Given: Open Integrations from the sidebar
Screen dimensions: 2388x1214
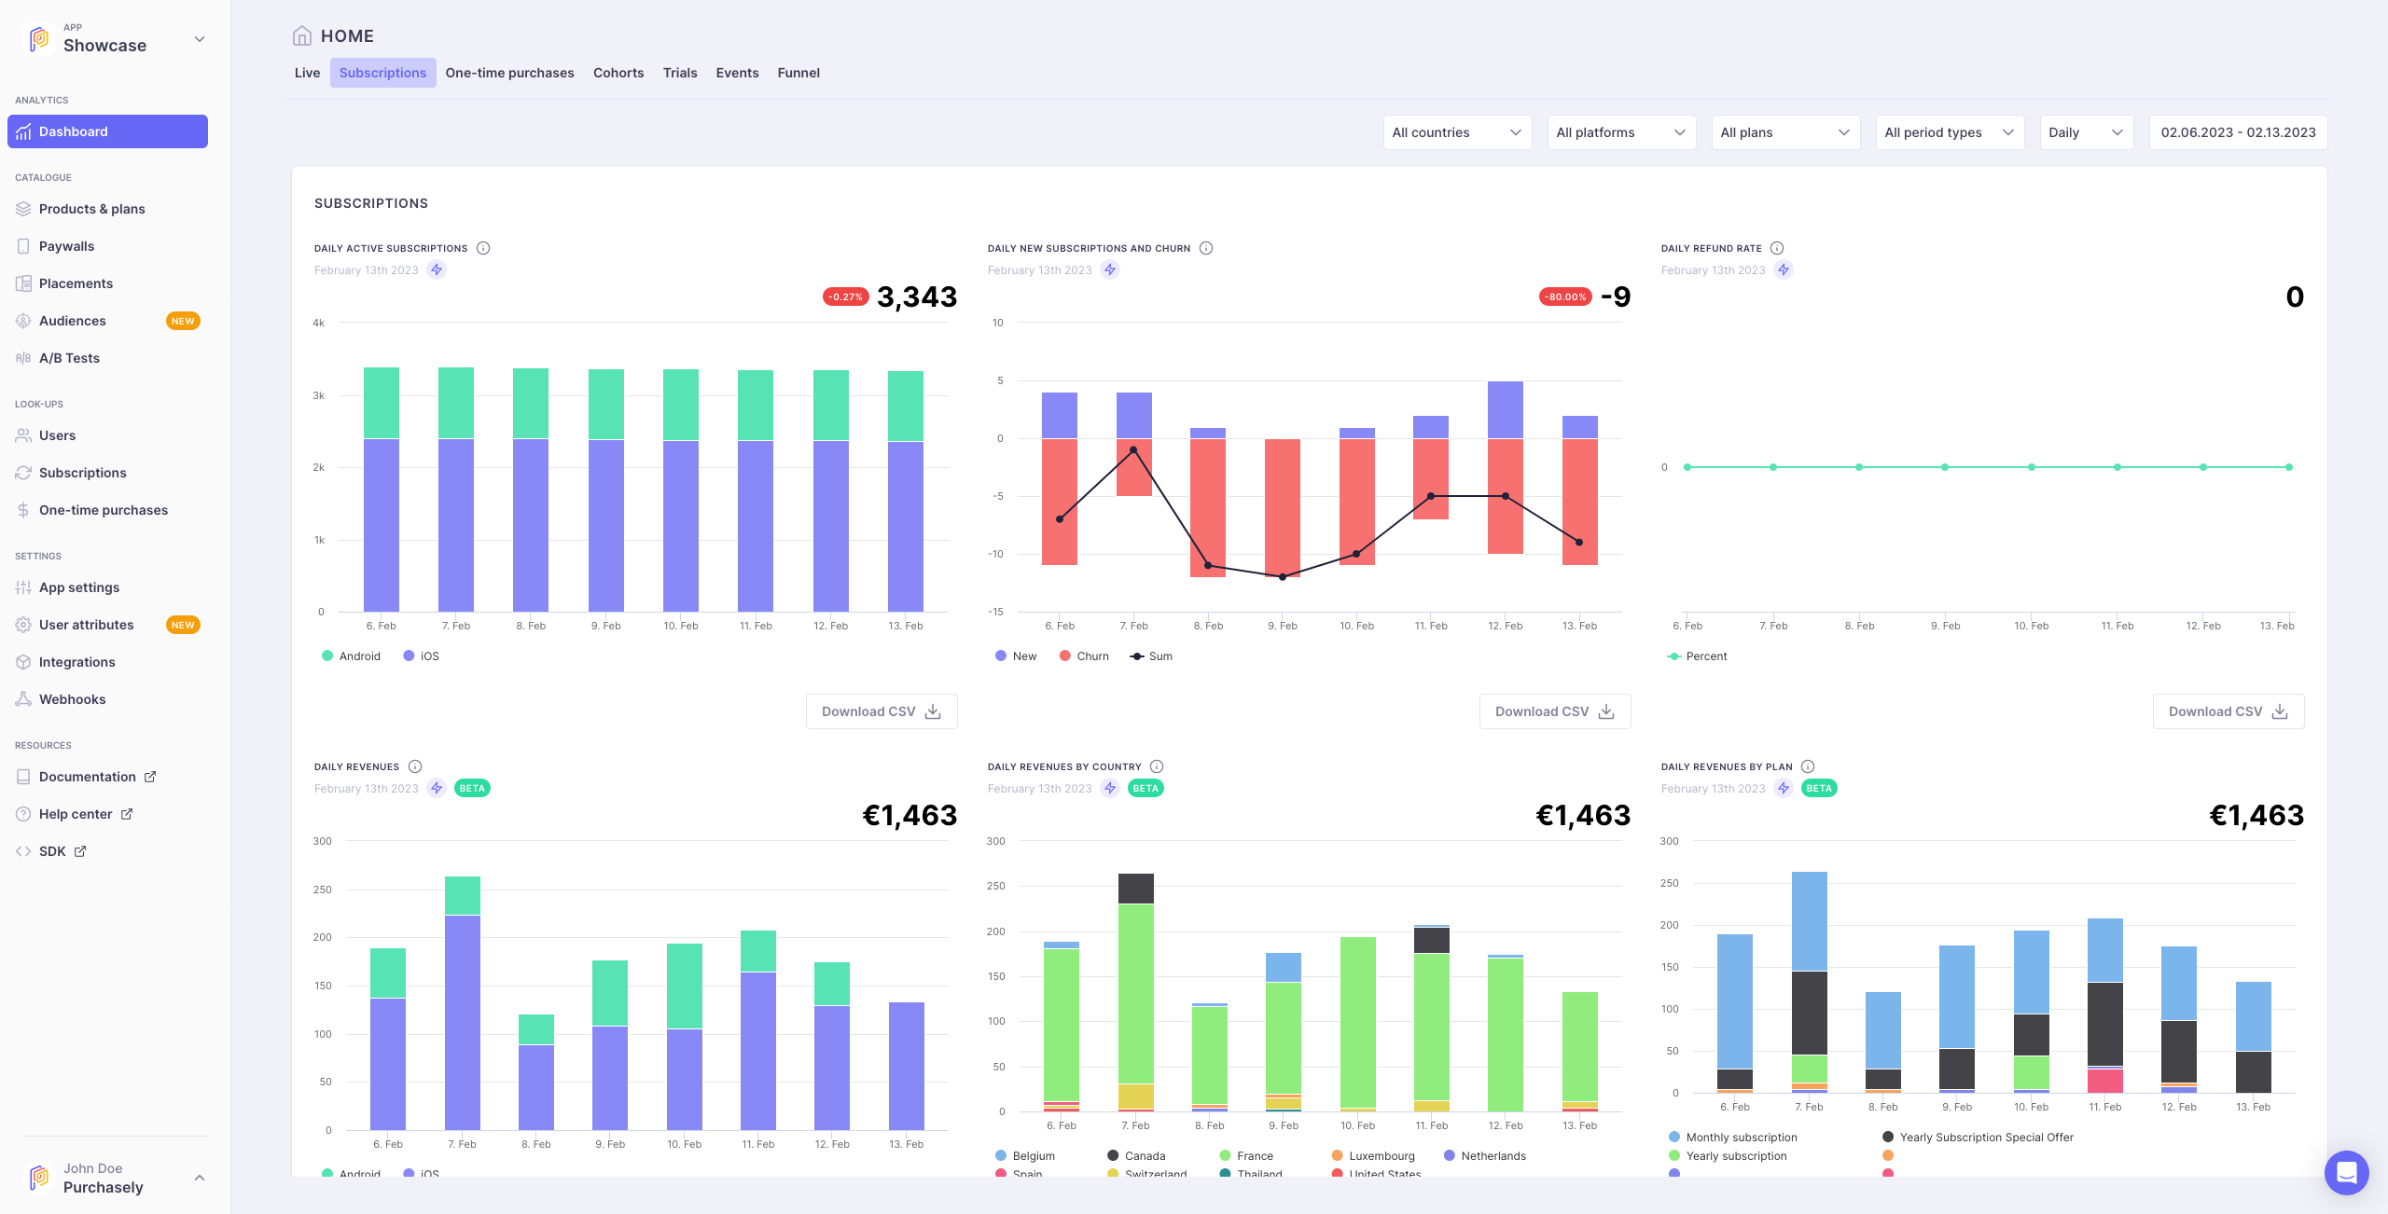Looking at the screenshot, I should click(x=76, y=661).
